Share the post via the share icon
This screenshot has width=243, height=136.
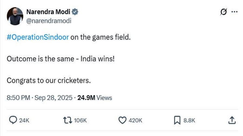tap(232, 120)
